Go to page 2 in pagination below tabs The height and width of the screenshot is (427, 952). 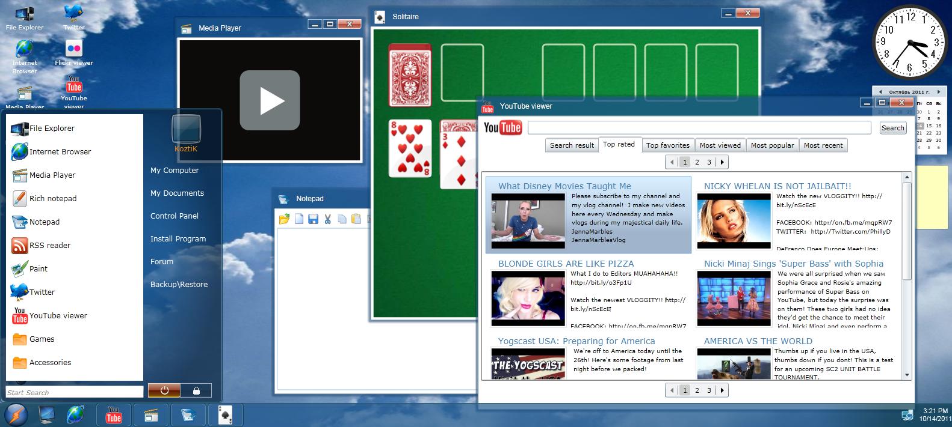click(697, 162)
